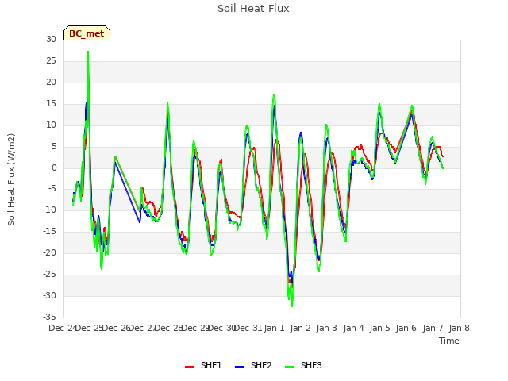Click the Jan 2 x-axis tick label
Image resolution: width=508 pixels, height=381 pixels.
pos(300,328)
